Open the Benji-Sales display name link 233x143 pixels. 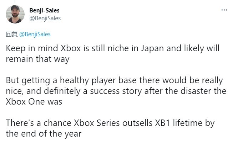click(44, 10)
